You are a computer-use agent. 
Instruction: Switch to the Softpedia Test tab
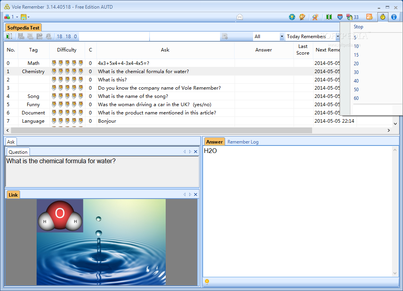pos(23,28)
